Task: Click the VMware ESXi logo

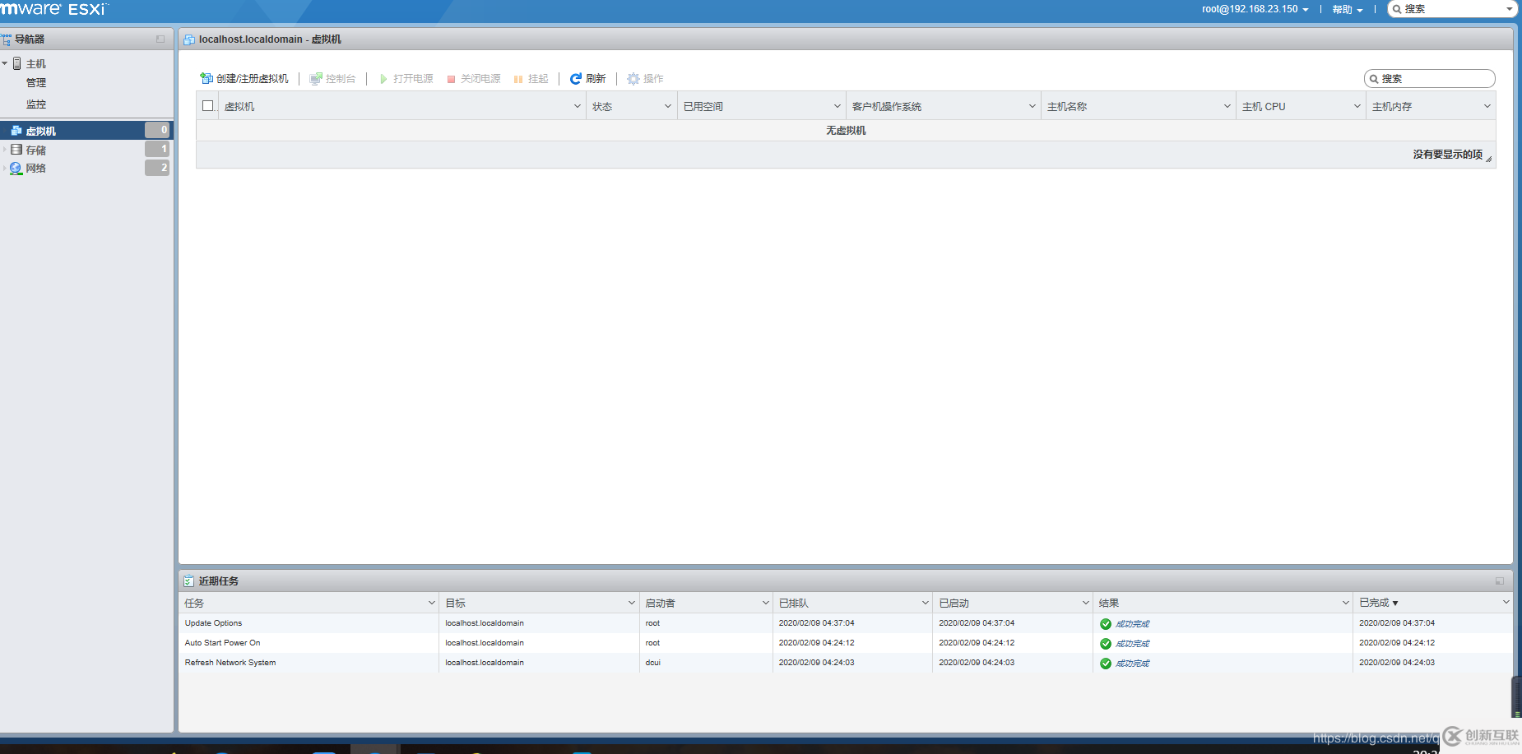Action: click(x=54, y=9)
